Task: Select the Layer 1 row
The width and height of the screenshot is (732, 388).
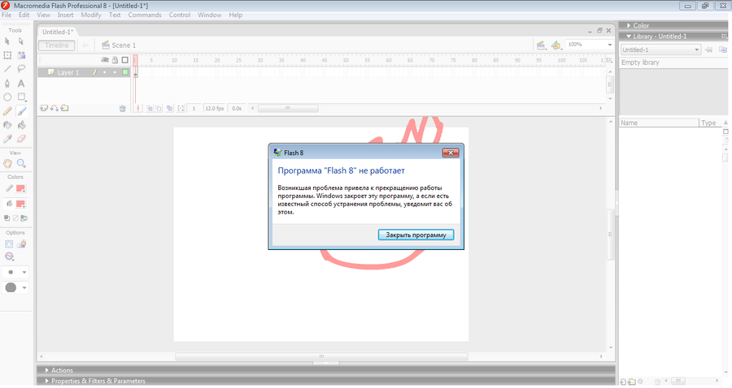Action: 84,72
